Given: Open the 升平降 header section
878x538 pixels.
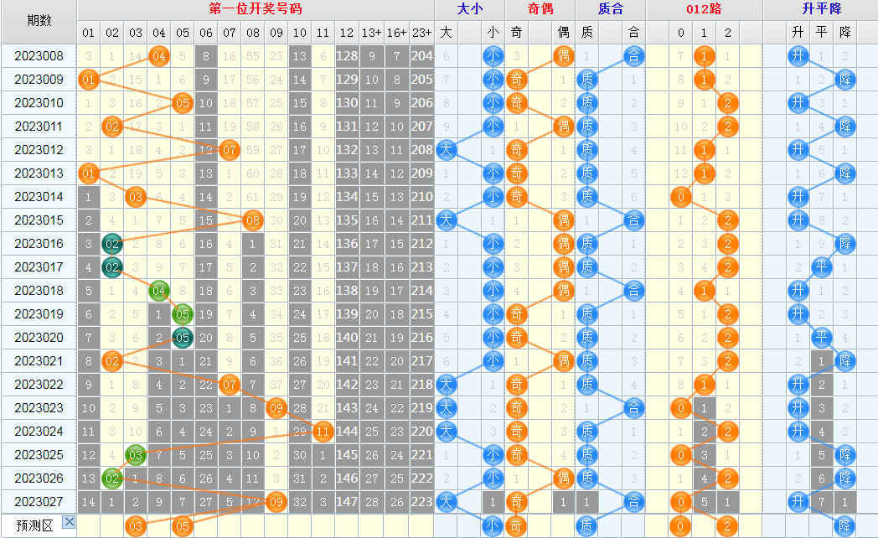Looking at the screenshot, I should (821, 9).
